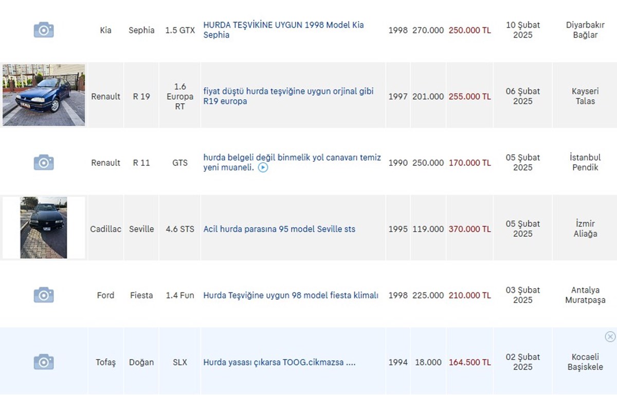The width and height of the screenshot is (617, 395).
Task: Click the camera placeholder icon for Kia Sephia
Action: click(44, 30)
